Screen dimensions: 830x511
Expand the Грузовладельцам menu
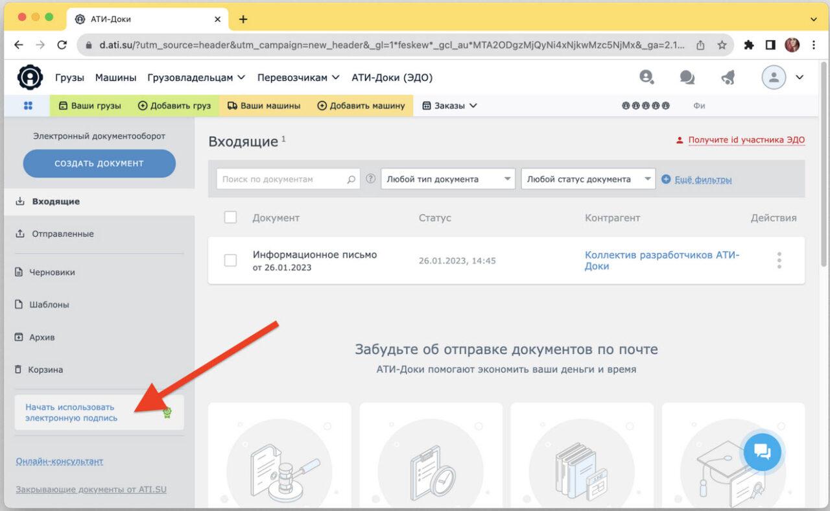pyautogui.click(x=196, y=78)
